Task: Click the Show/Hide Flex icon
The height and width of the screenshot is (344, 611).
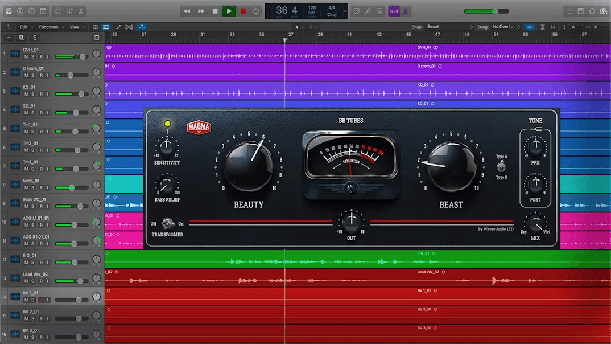Action: [x=129, y=27]
